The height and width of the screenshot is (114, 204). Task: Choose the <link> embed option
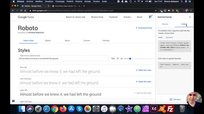click(x=160, y=37)
